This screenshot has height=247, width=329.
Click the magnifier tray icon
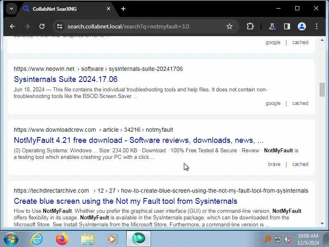pyautogui.click(x=268, y=239)
